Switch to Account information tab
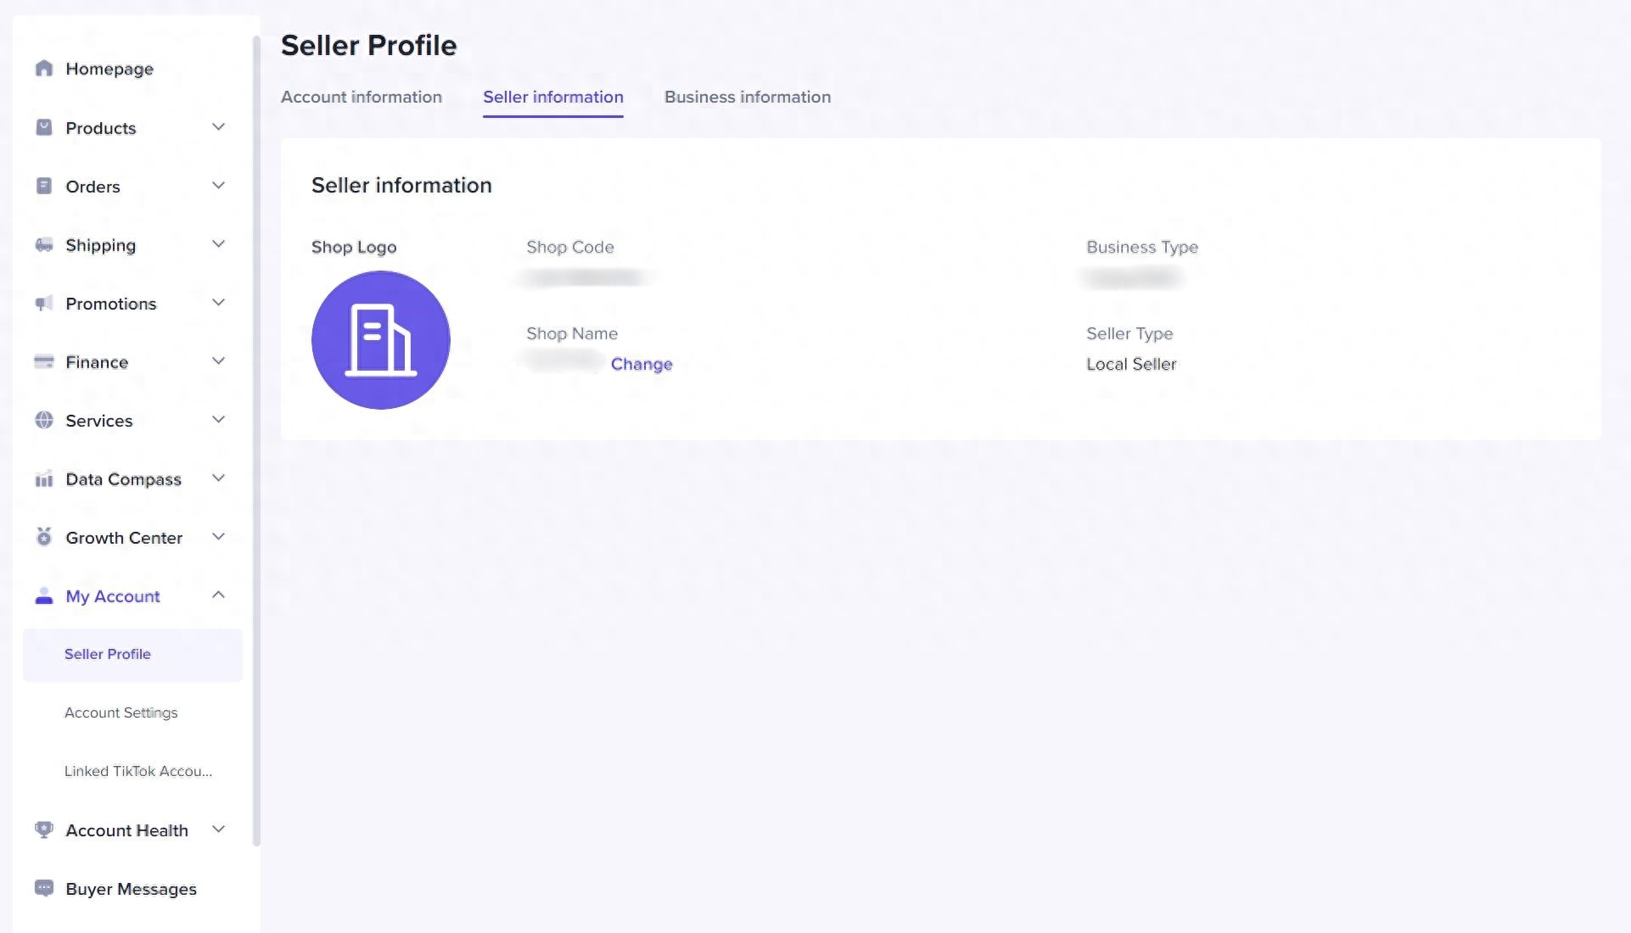 [x=361, y=97]
